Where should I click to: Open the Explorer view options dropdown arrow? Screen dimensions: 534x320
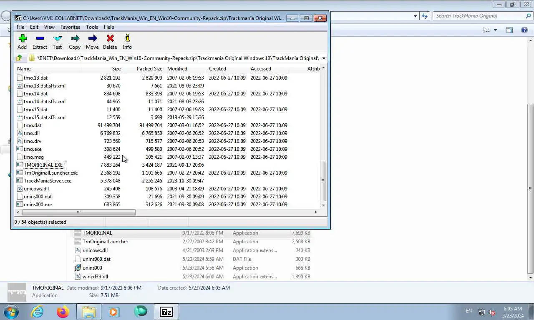[496, 30]
